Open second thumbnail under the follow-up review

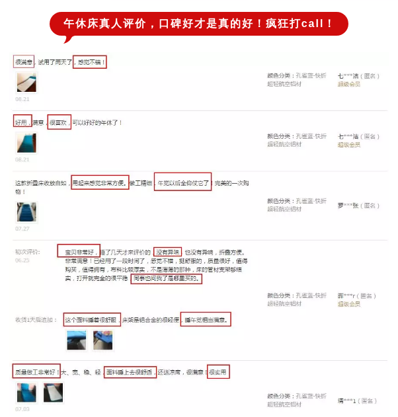coord(102,340)
